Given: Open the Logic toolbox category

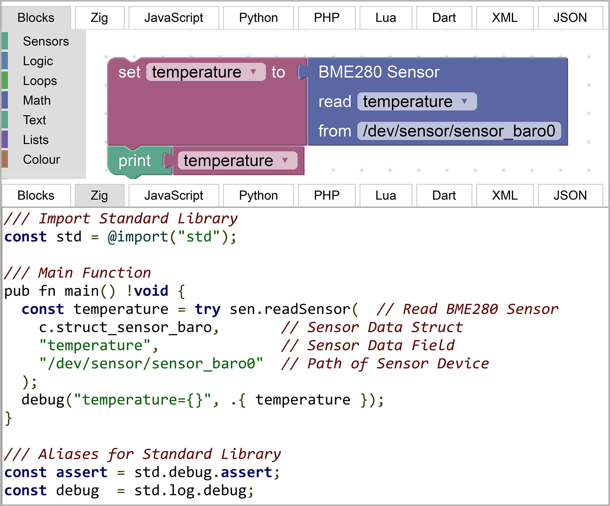Looking at the screenshot, I should tap(38, 61).
